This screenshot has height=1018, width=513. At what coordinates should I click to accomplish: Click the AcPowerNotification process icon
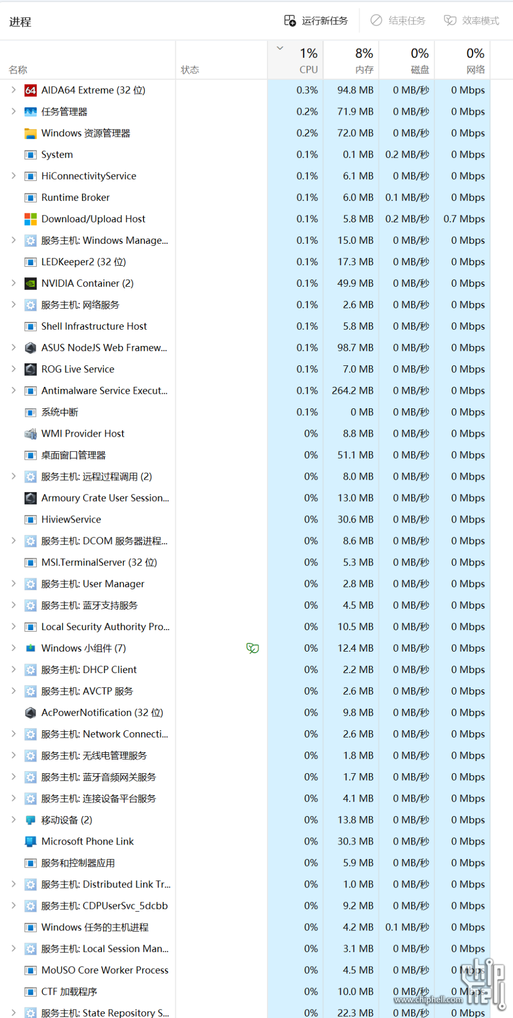tap(31, 713)
